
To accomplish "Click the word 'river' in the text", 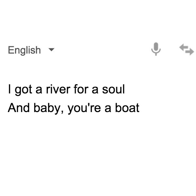I will [58, 89].
